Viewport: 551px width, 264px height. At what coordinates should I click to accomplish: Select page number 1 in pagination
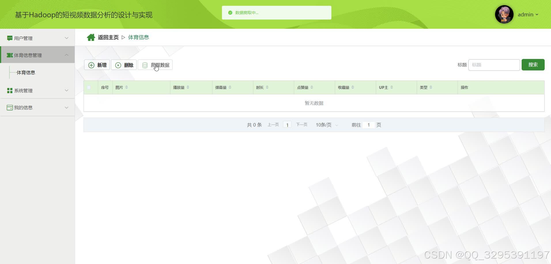click(x=287, y=125)
